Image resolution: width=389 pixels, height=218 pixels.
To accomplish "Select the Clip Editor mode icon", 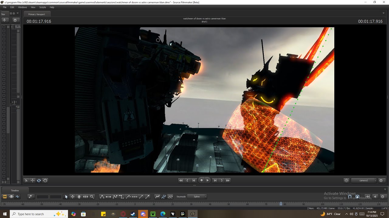I will click(x=5, y=197).
